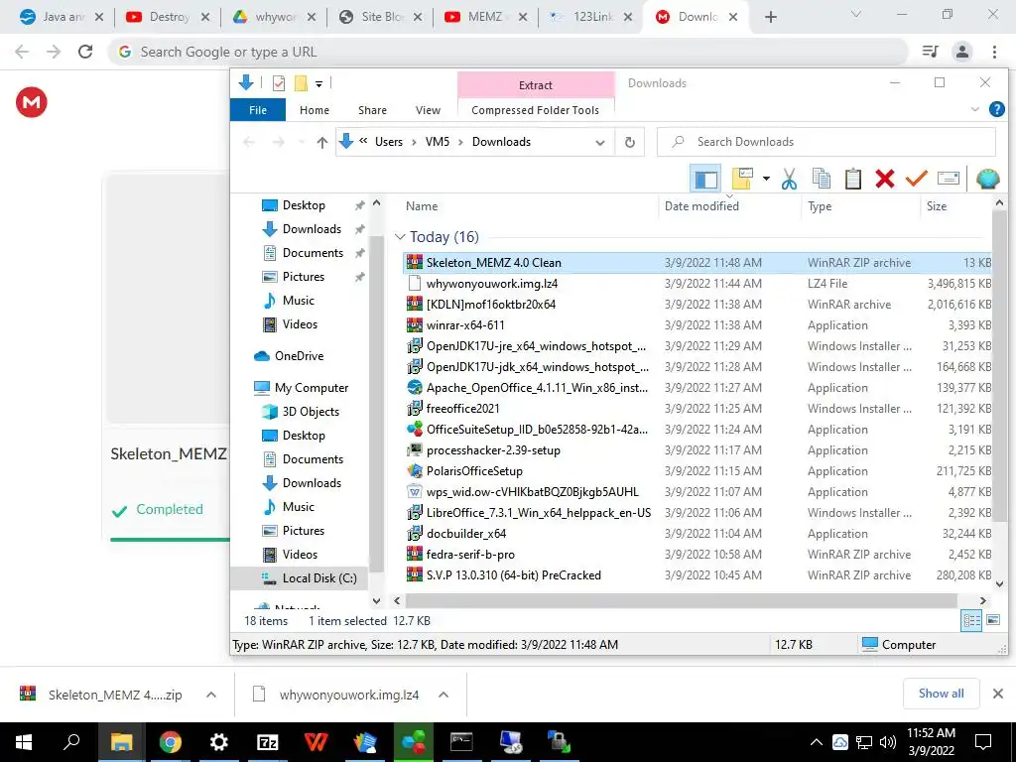
Task: Click the Paste clipboard icon in Explorer toolbar
Action: pos(852,179)
